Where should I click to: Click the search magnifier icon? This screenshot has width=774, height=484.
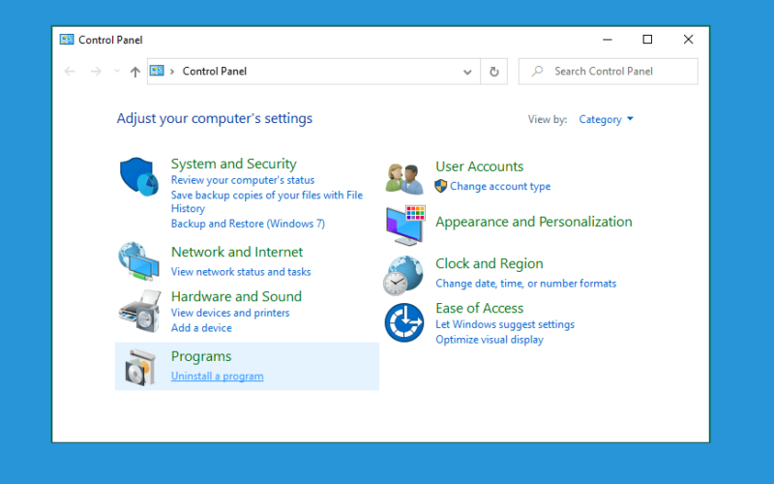tap(537, 71)
